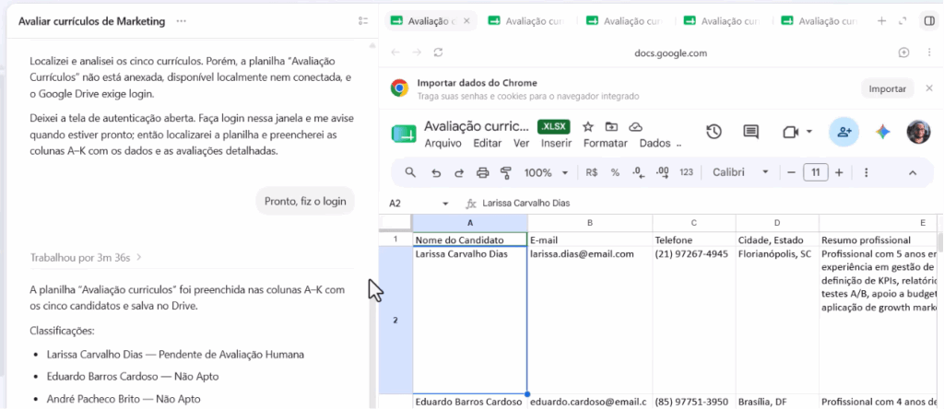
Task: Select column B header
Action: tap(590, 223)
